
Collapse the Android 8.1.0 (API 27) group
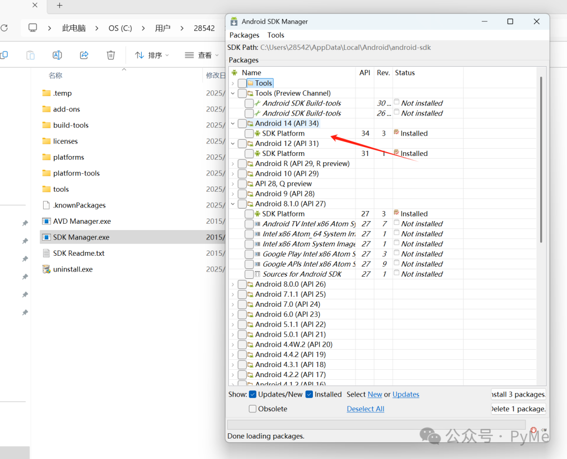(233, 204)
